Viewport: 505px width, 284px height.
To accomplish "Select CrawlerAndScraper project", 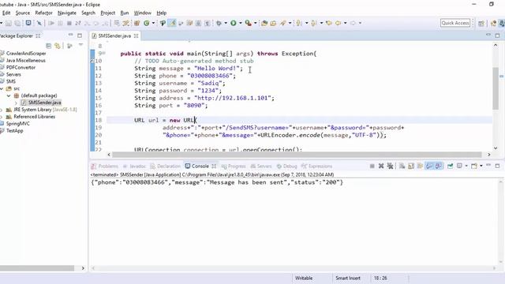I will [x=26, y=53].
